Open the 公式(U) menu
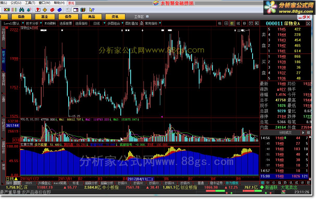The width and height of the screenshot is (316, 199). click(16, 3)
